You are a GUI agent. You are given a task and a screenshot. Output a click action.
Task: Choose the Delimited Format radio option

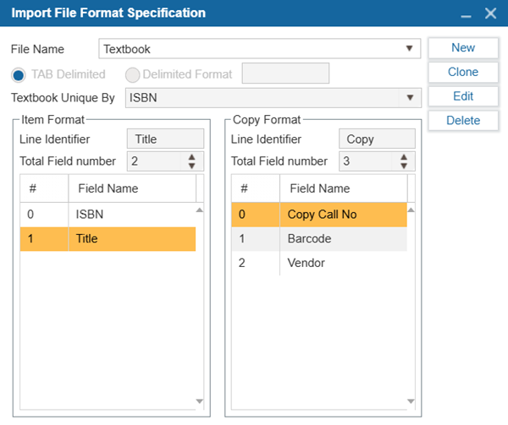[x=132, y=74]
